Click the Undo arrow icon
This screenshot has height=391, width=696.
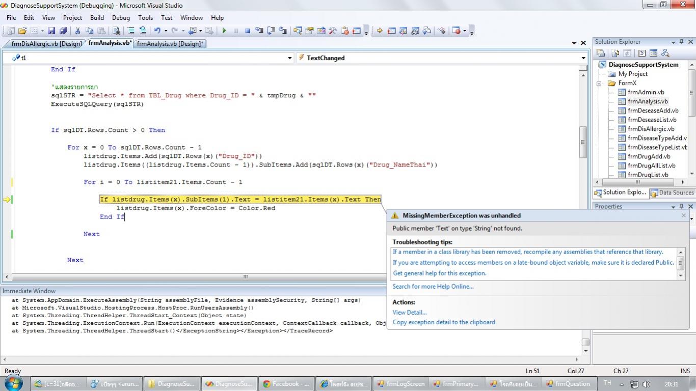(x=157, y=31)
